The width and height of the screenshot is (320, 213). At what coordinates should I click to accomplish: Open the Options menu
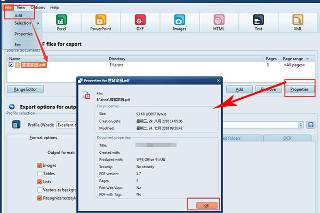pyautogui.click(x=38, y=7)
